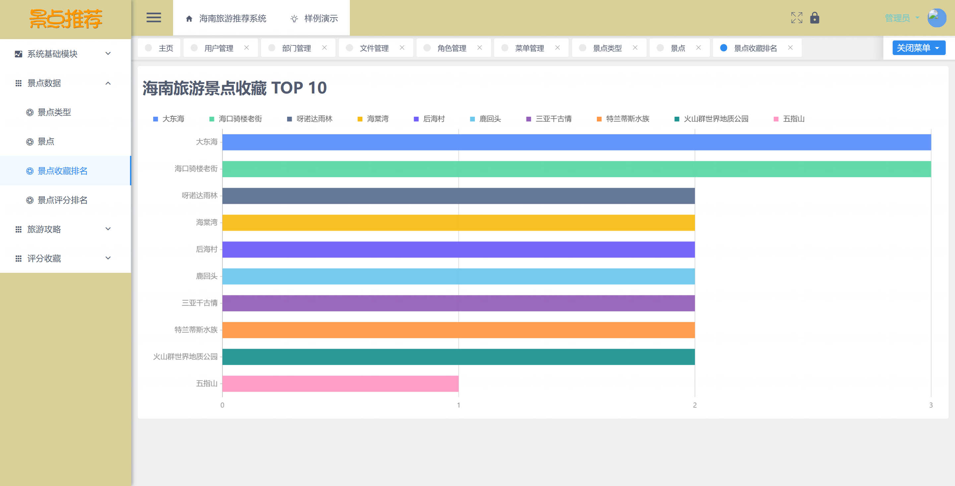Viewport: 955px width, 486px height.
Task: Collapse the 景点数据 sidebar group
Action: [63, 83]
